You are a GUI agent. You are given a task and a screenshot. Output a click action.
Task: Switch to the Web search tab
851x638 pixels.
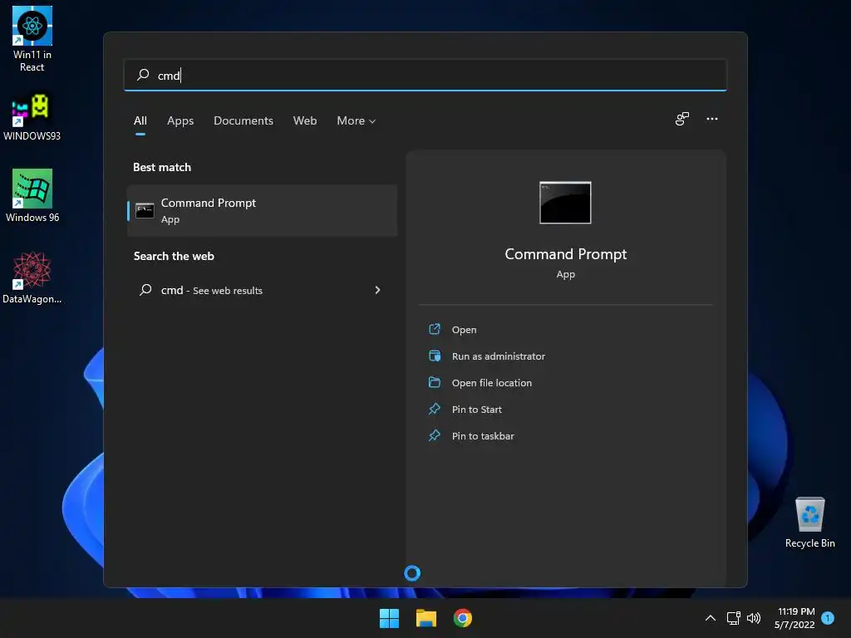(305, 120)
